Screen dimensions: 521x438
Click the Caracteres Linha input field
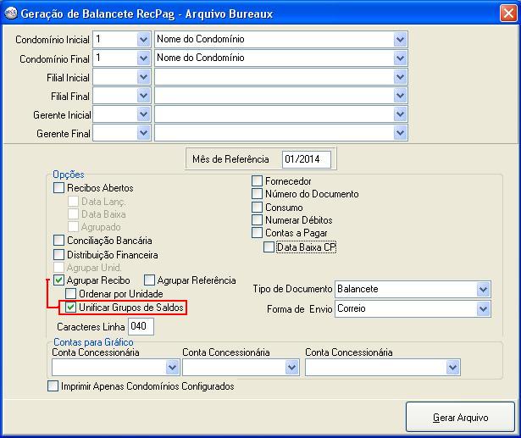140,327
